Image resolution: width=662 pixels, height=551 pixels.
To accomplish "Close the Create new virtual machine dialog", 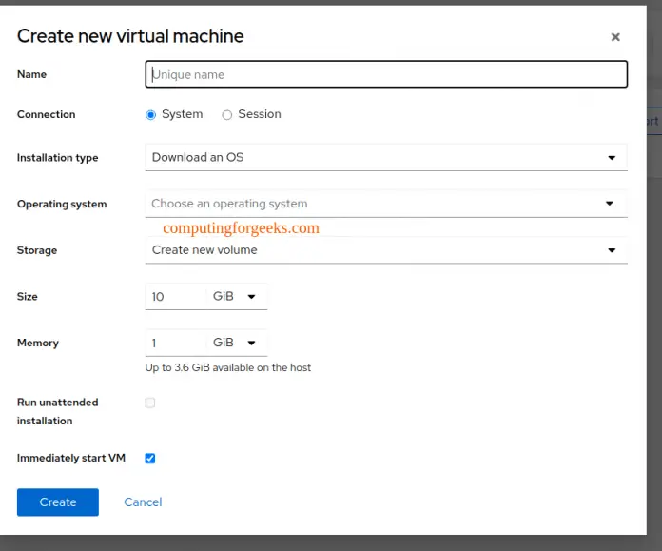I will pyautogui.click(x=615, y=37).
